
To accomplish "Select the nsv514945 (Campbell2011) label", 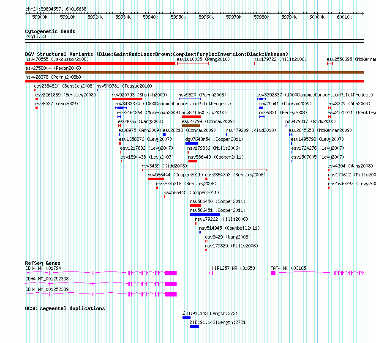I will pos(229,228).
